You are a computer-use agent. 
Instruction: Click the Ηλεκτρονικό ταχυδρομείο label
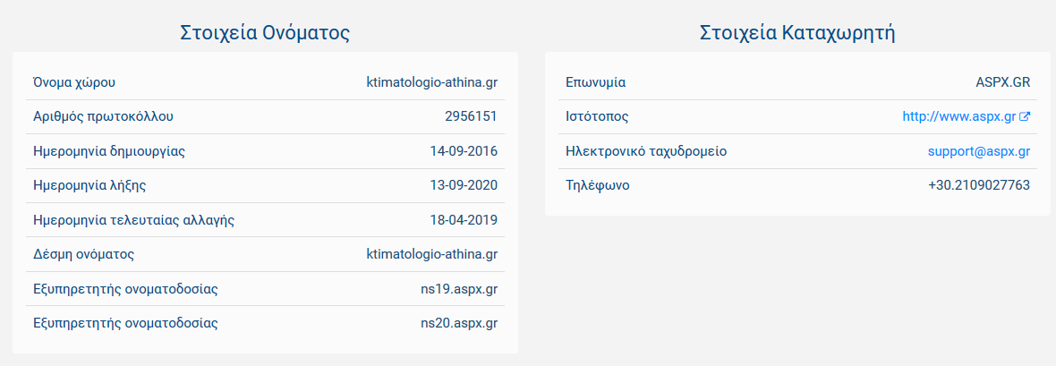[646, 151]
